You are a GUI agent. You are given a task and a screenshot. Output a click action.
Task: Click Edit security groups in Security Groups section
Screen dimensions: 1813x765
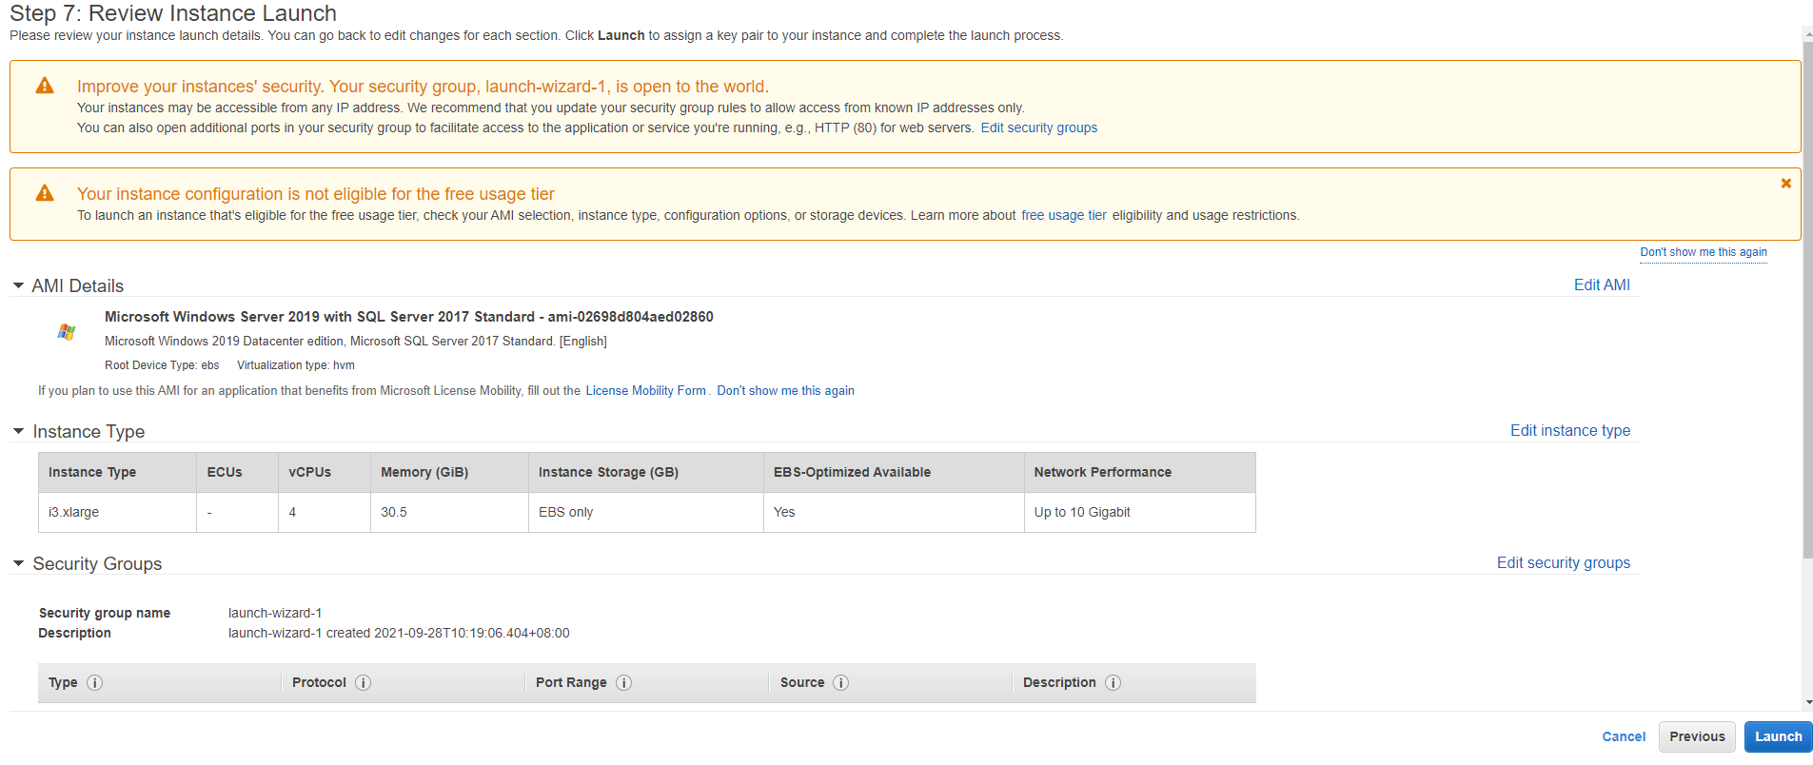(x=1563, y=562)
